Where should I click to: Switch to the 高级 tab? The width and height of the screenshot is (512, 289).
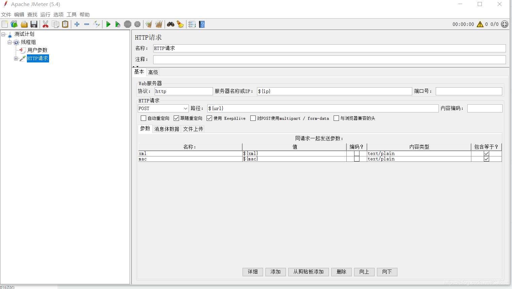pyautogui.click(x=153, y=72)
